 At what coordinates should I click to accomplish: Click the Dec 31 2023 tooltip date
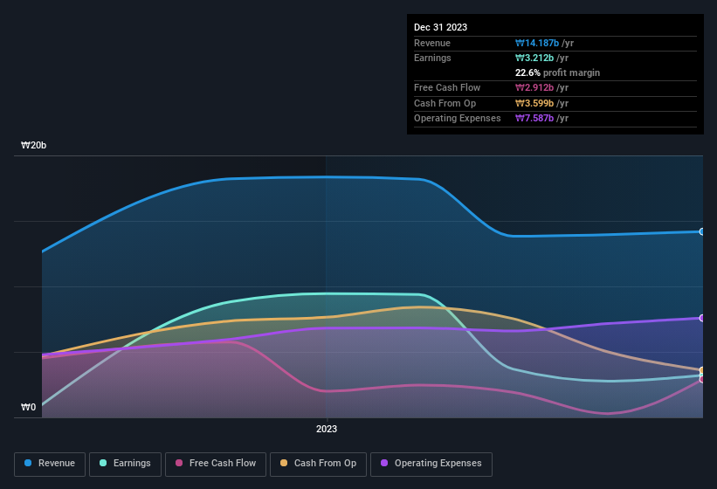pos(440,27)
